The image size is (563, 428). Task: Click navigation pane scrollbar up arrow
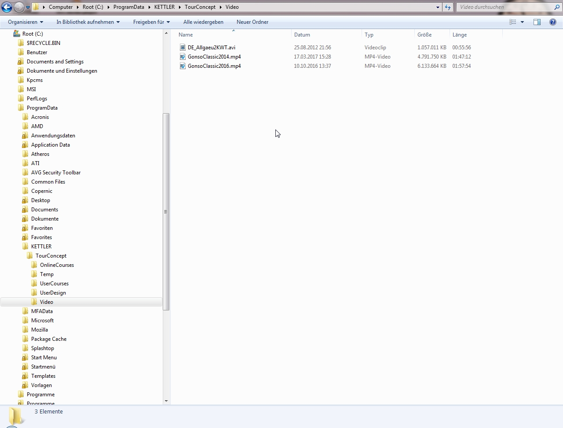point(166,33)
